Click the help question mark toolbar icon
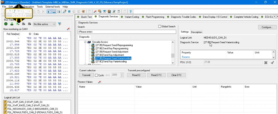 tap(131, 12)
